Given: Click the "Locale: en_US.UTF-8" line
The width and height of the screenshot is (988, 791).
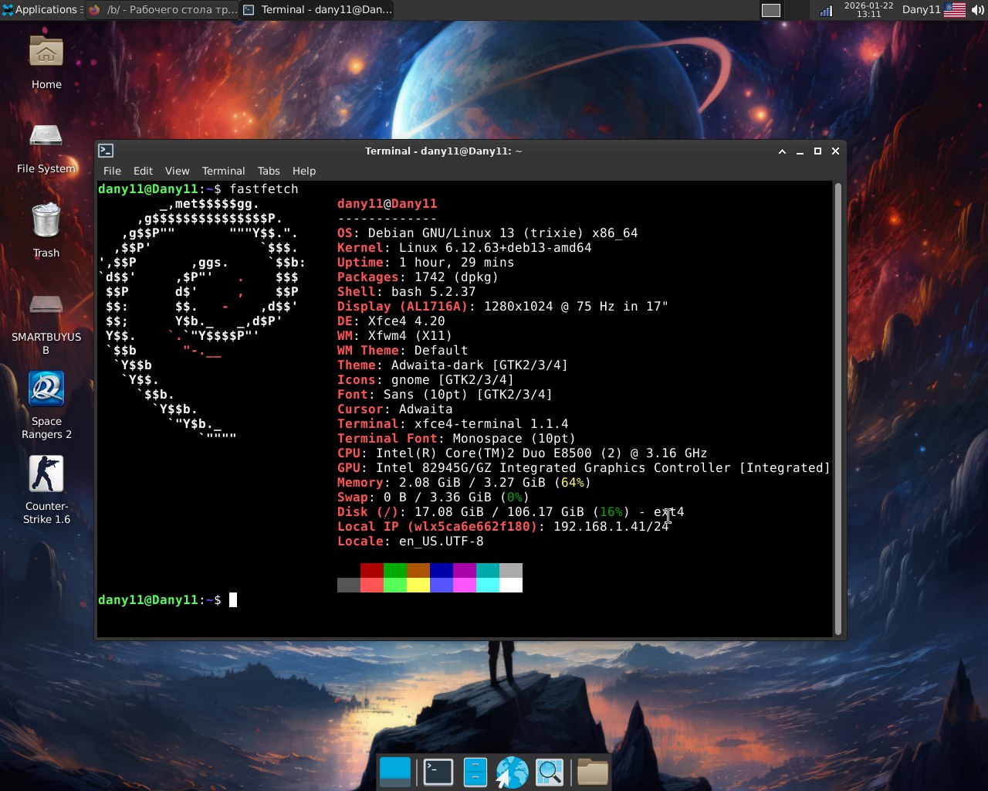Looking at the screenshot, I should point(411,541).
